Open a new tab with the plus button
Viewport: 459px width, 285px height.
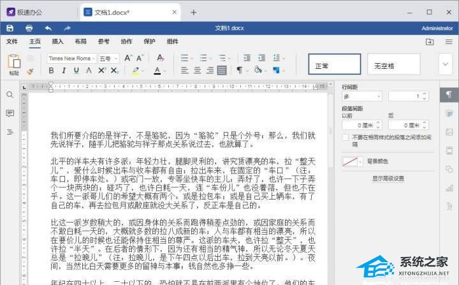pos(194,12)
